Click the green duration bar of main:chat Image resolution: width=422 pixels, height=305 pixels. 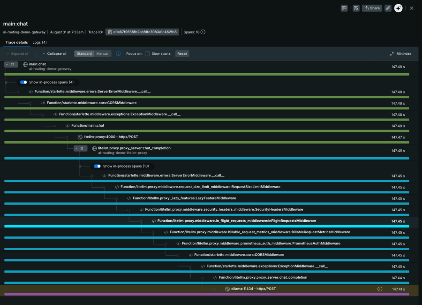[x=207, y=74]
